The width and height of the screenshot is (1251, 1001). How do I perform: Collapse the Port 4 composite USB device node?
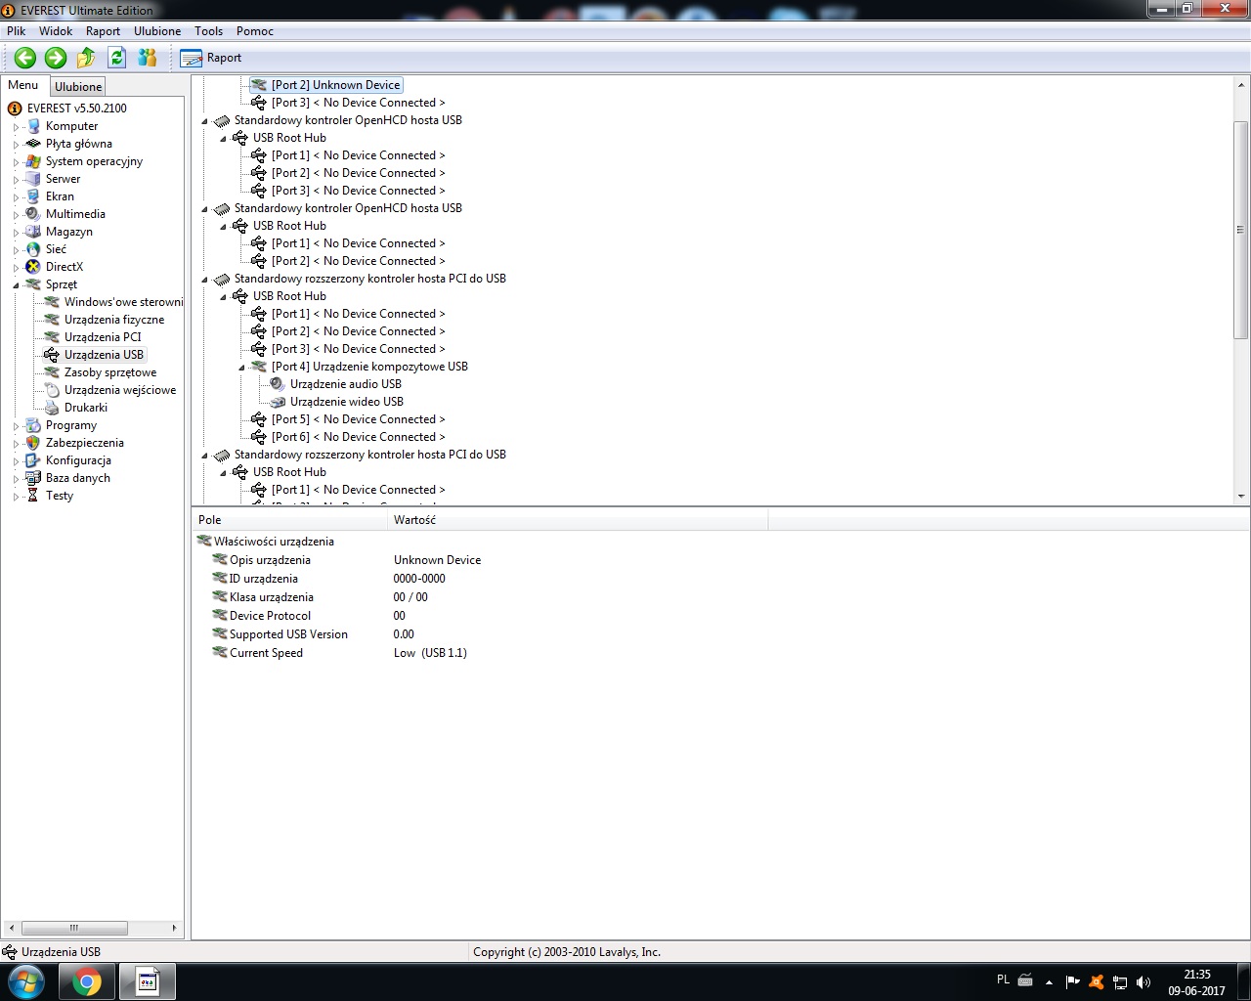point(241,368)
